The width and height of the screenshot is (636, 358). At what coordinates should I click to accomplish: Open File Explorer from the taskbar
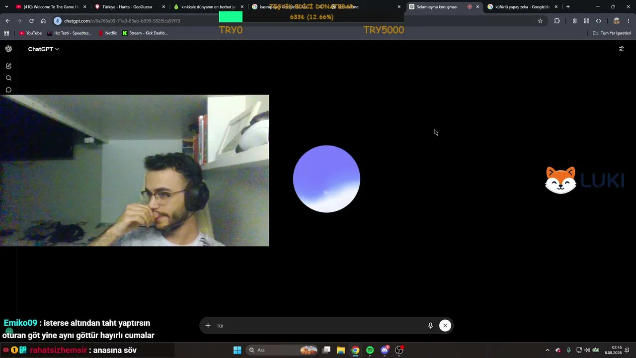click(x=341, y=350)
